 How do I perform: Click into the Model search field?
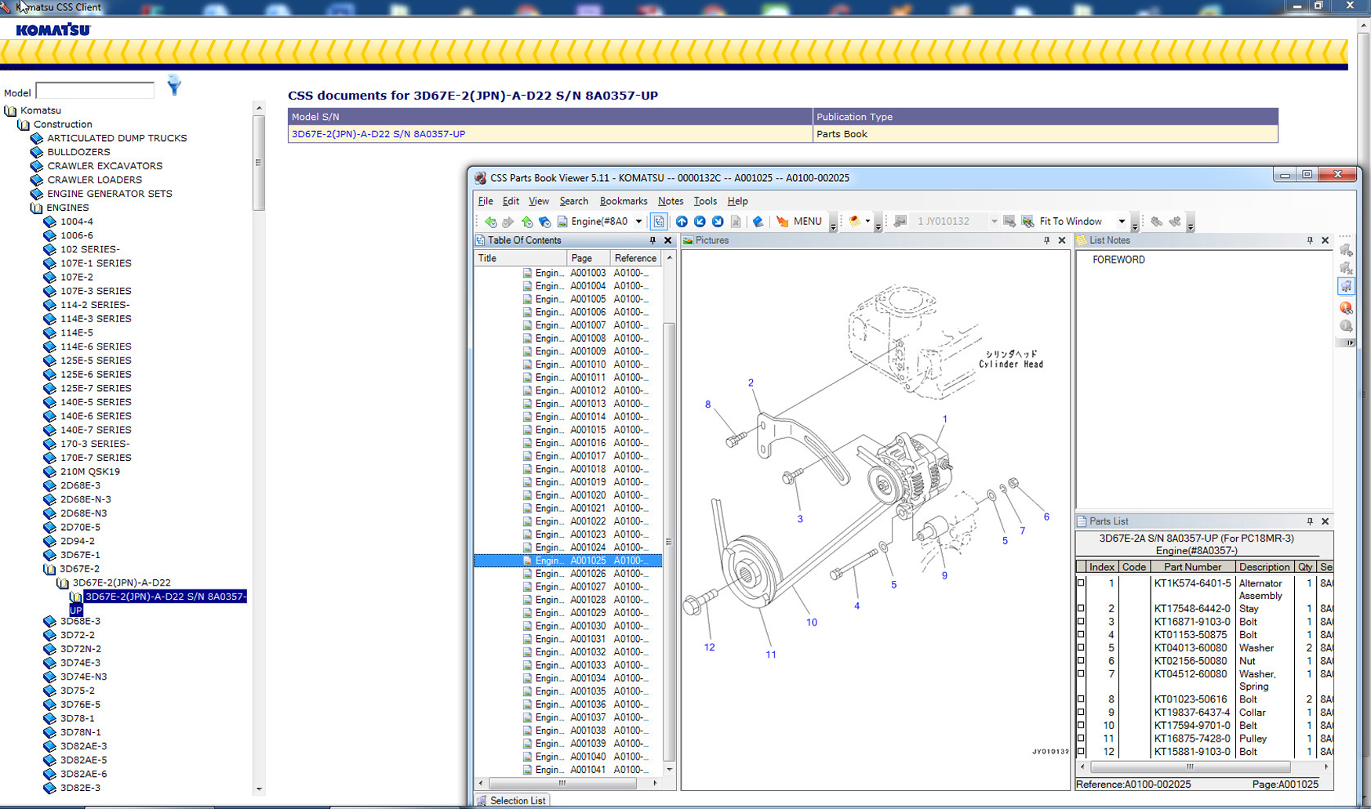[95, 92]
